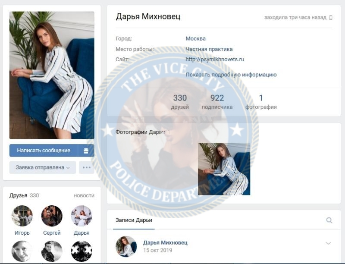
Task: Switch to Записи Дарьи tab
Action: 134,220
